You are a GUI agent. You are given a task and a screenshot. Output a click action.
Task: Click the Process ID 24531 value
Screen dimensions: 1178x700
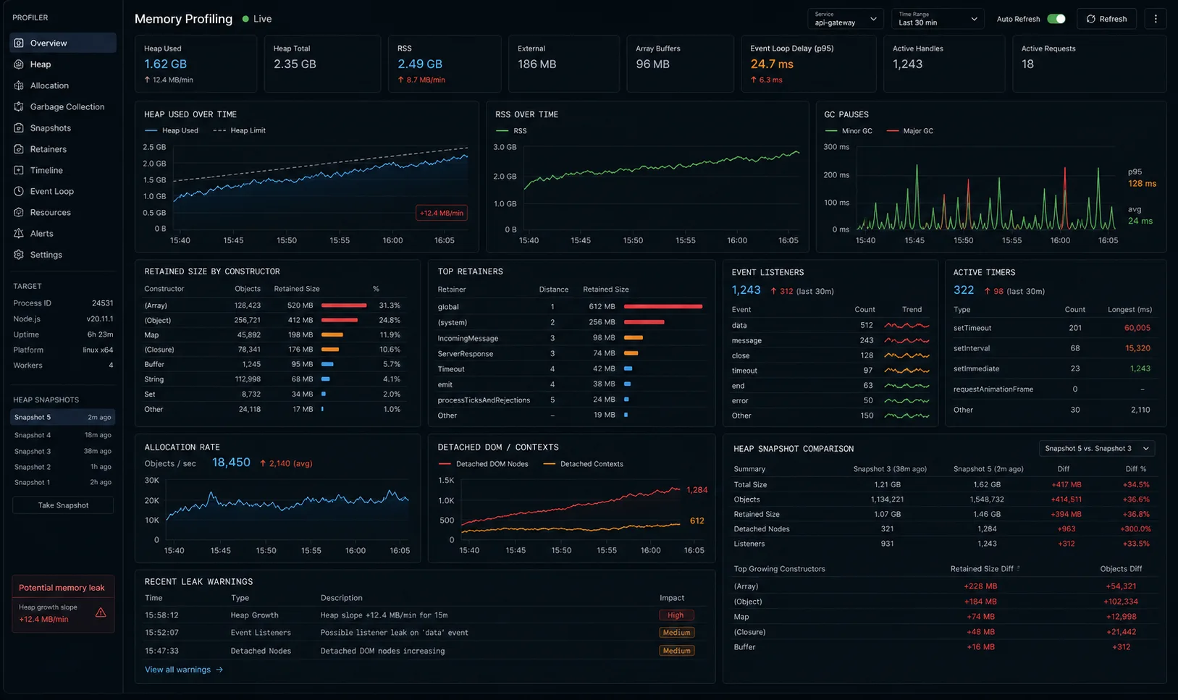[x=102, y=303]
